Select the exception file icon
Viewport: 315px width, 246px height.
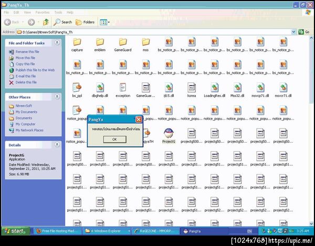[x=123, y=88]
